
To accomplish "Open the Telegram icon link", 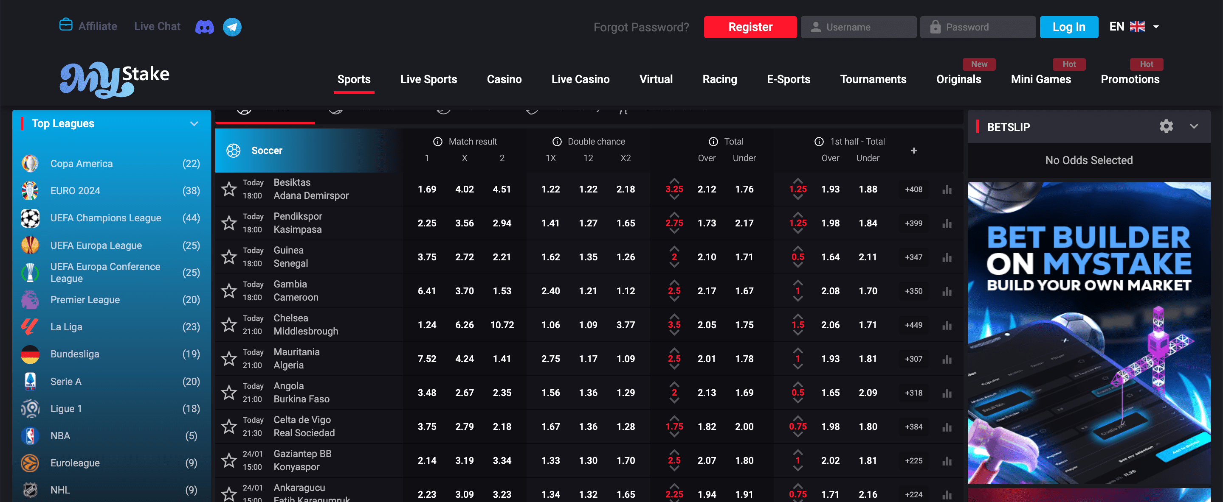I will coord(232,27).
